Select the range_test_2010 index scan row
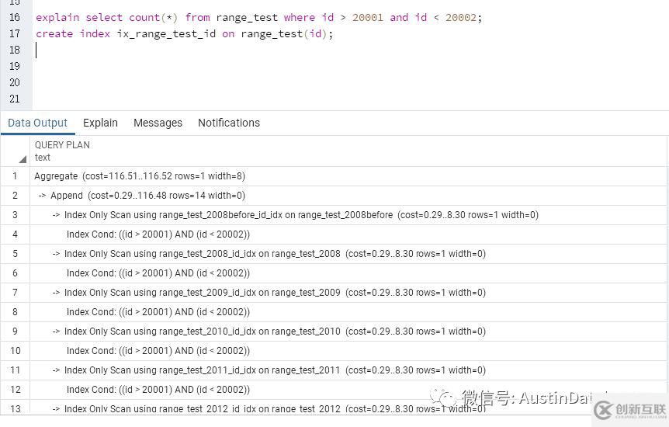Viewport: 669px width, 427px height. point(348,332)
